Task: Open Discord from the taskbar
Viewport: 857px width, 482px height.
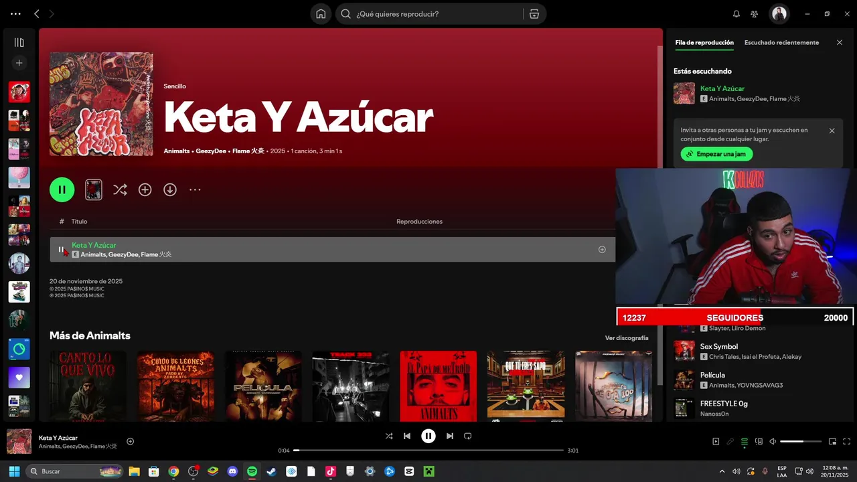Action: coord(232,471)
